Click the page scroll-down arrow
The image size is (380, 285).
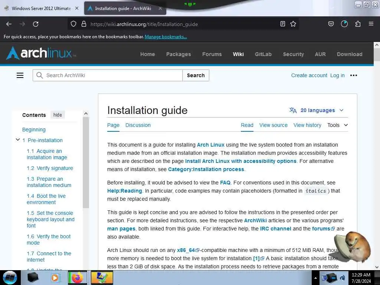[x=377, y=267]
